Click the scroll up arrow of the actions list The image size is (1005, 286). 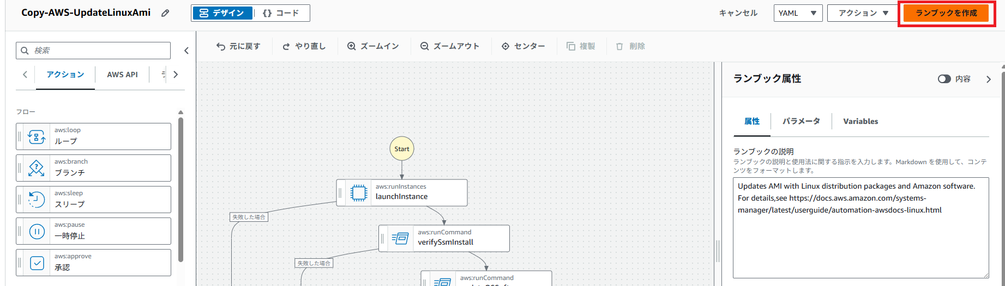click(x=180, y=113)
